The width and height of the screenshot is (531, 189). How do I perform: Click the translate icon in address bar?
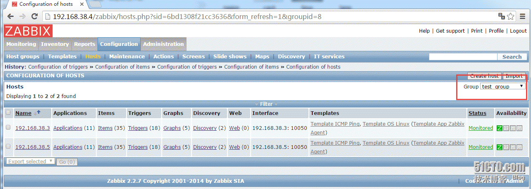pos(502,17)
